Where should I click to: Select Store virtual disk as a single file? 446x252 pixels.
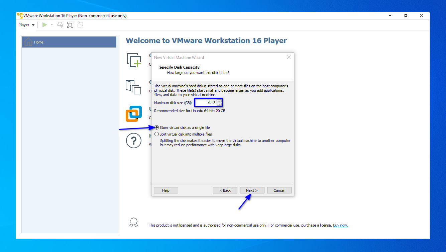[x=182, y=128]
